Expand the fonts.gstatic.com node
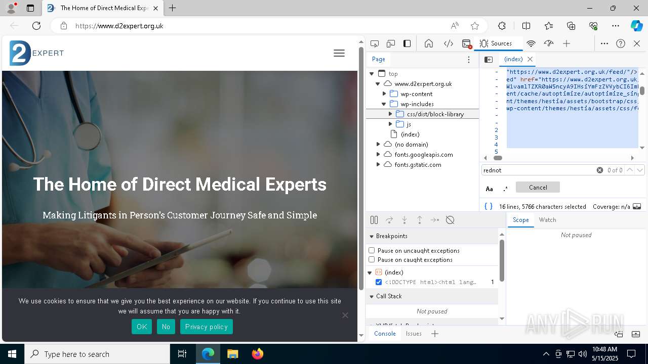This screenshot has height=364, width=648. point(378,165)
